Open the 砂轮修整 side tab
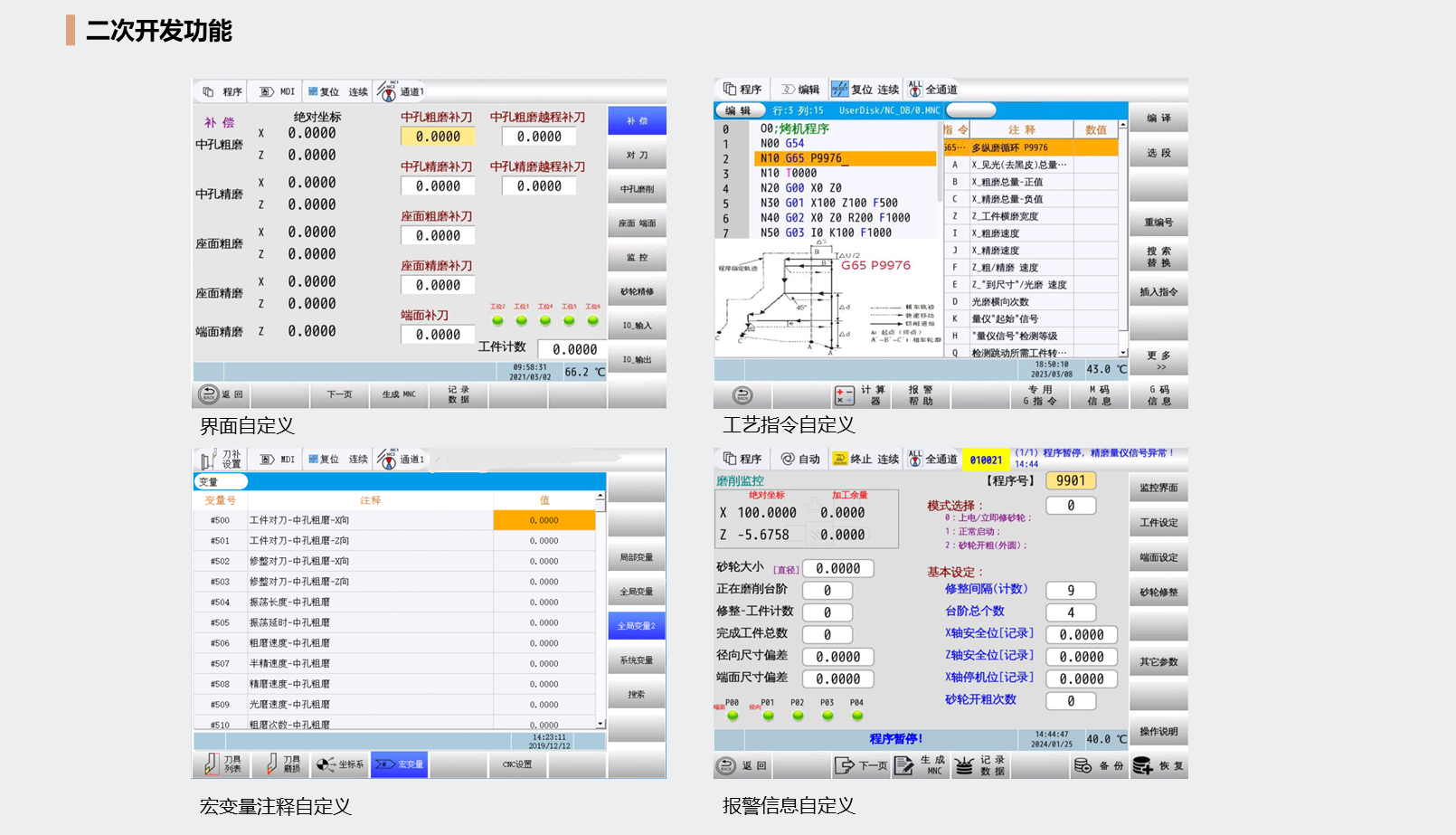The width and height of the screenshot is (1456, 835). [x=1158, y=593]
